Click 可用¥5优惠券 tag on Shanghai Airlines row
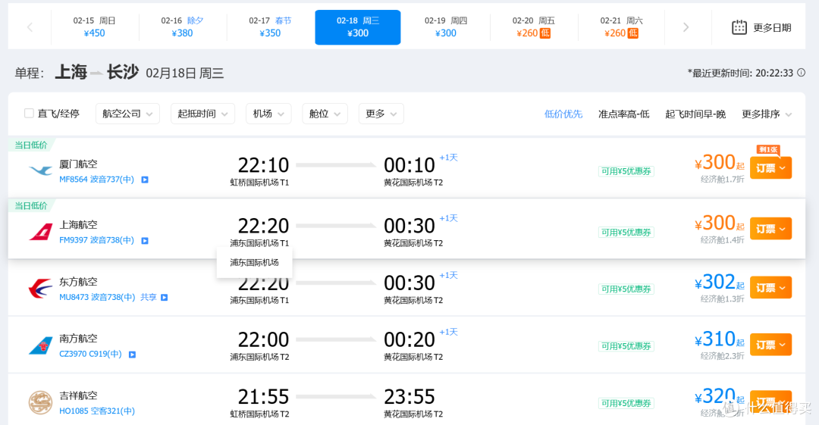819x425 pixels. 626,233
